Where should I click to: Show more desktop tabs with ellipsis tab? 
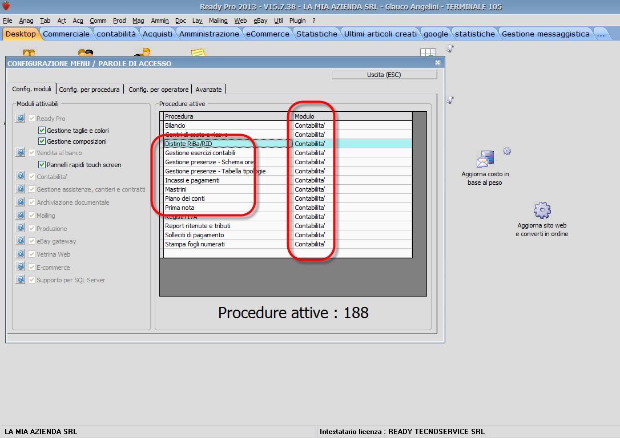click(601, 34)
